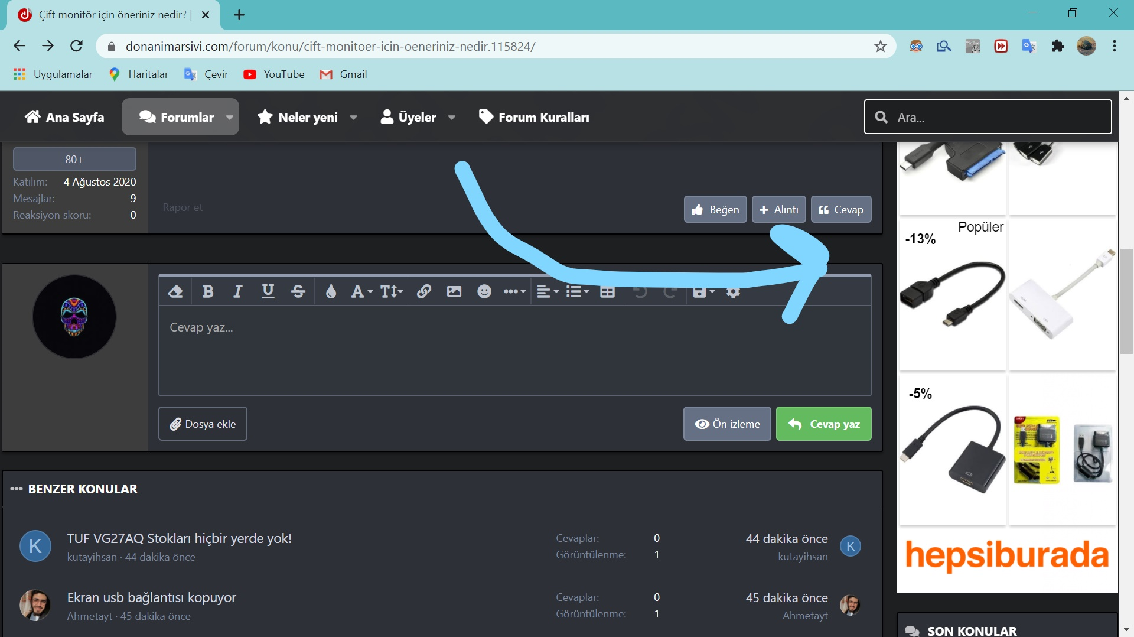Open the 'Çevir' translate bookmark
Screen dimensions: 1134x637
[206, 74]
